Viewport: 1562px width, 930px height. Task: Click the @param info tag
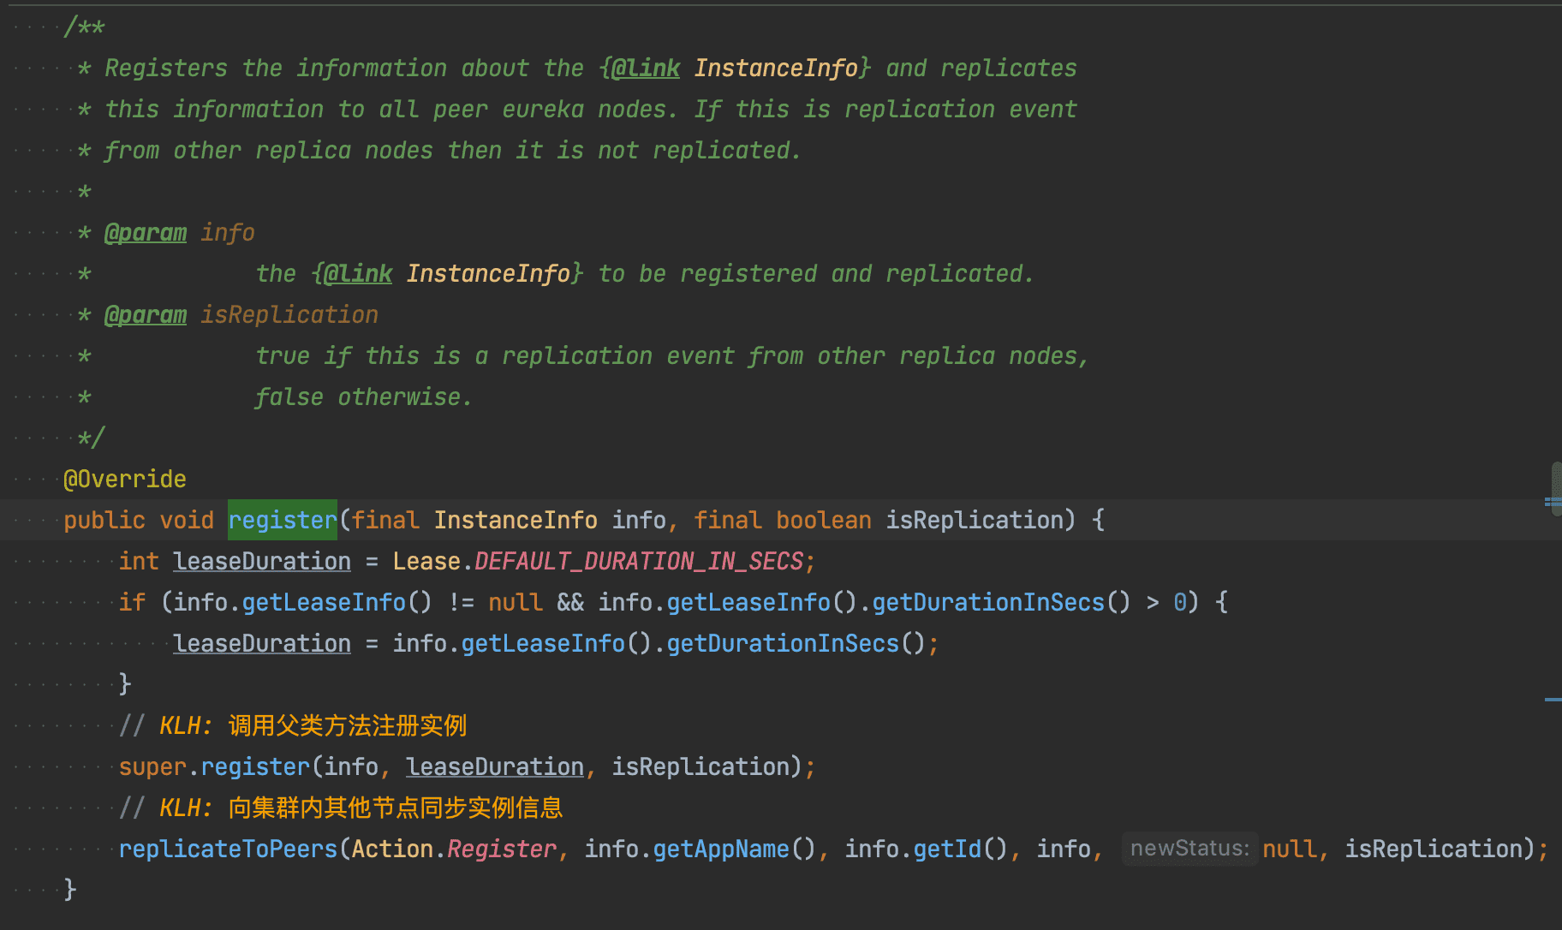(179, 232)
